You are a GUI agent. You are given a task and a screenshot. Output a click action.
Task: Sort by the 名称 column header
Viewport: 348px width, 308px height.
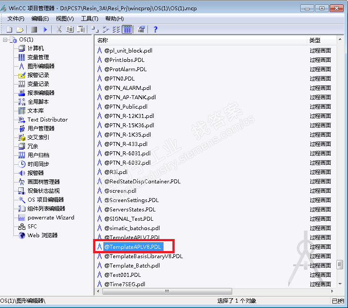(x=201, y=41)
